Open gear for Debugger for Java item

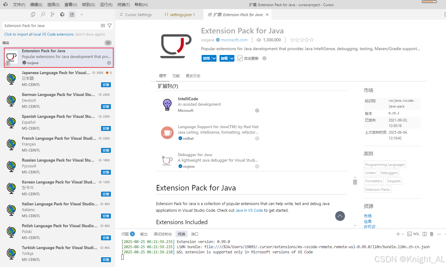pos(257,166)
